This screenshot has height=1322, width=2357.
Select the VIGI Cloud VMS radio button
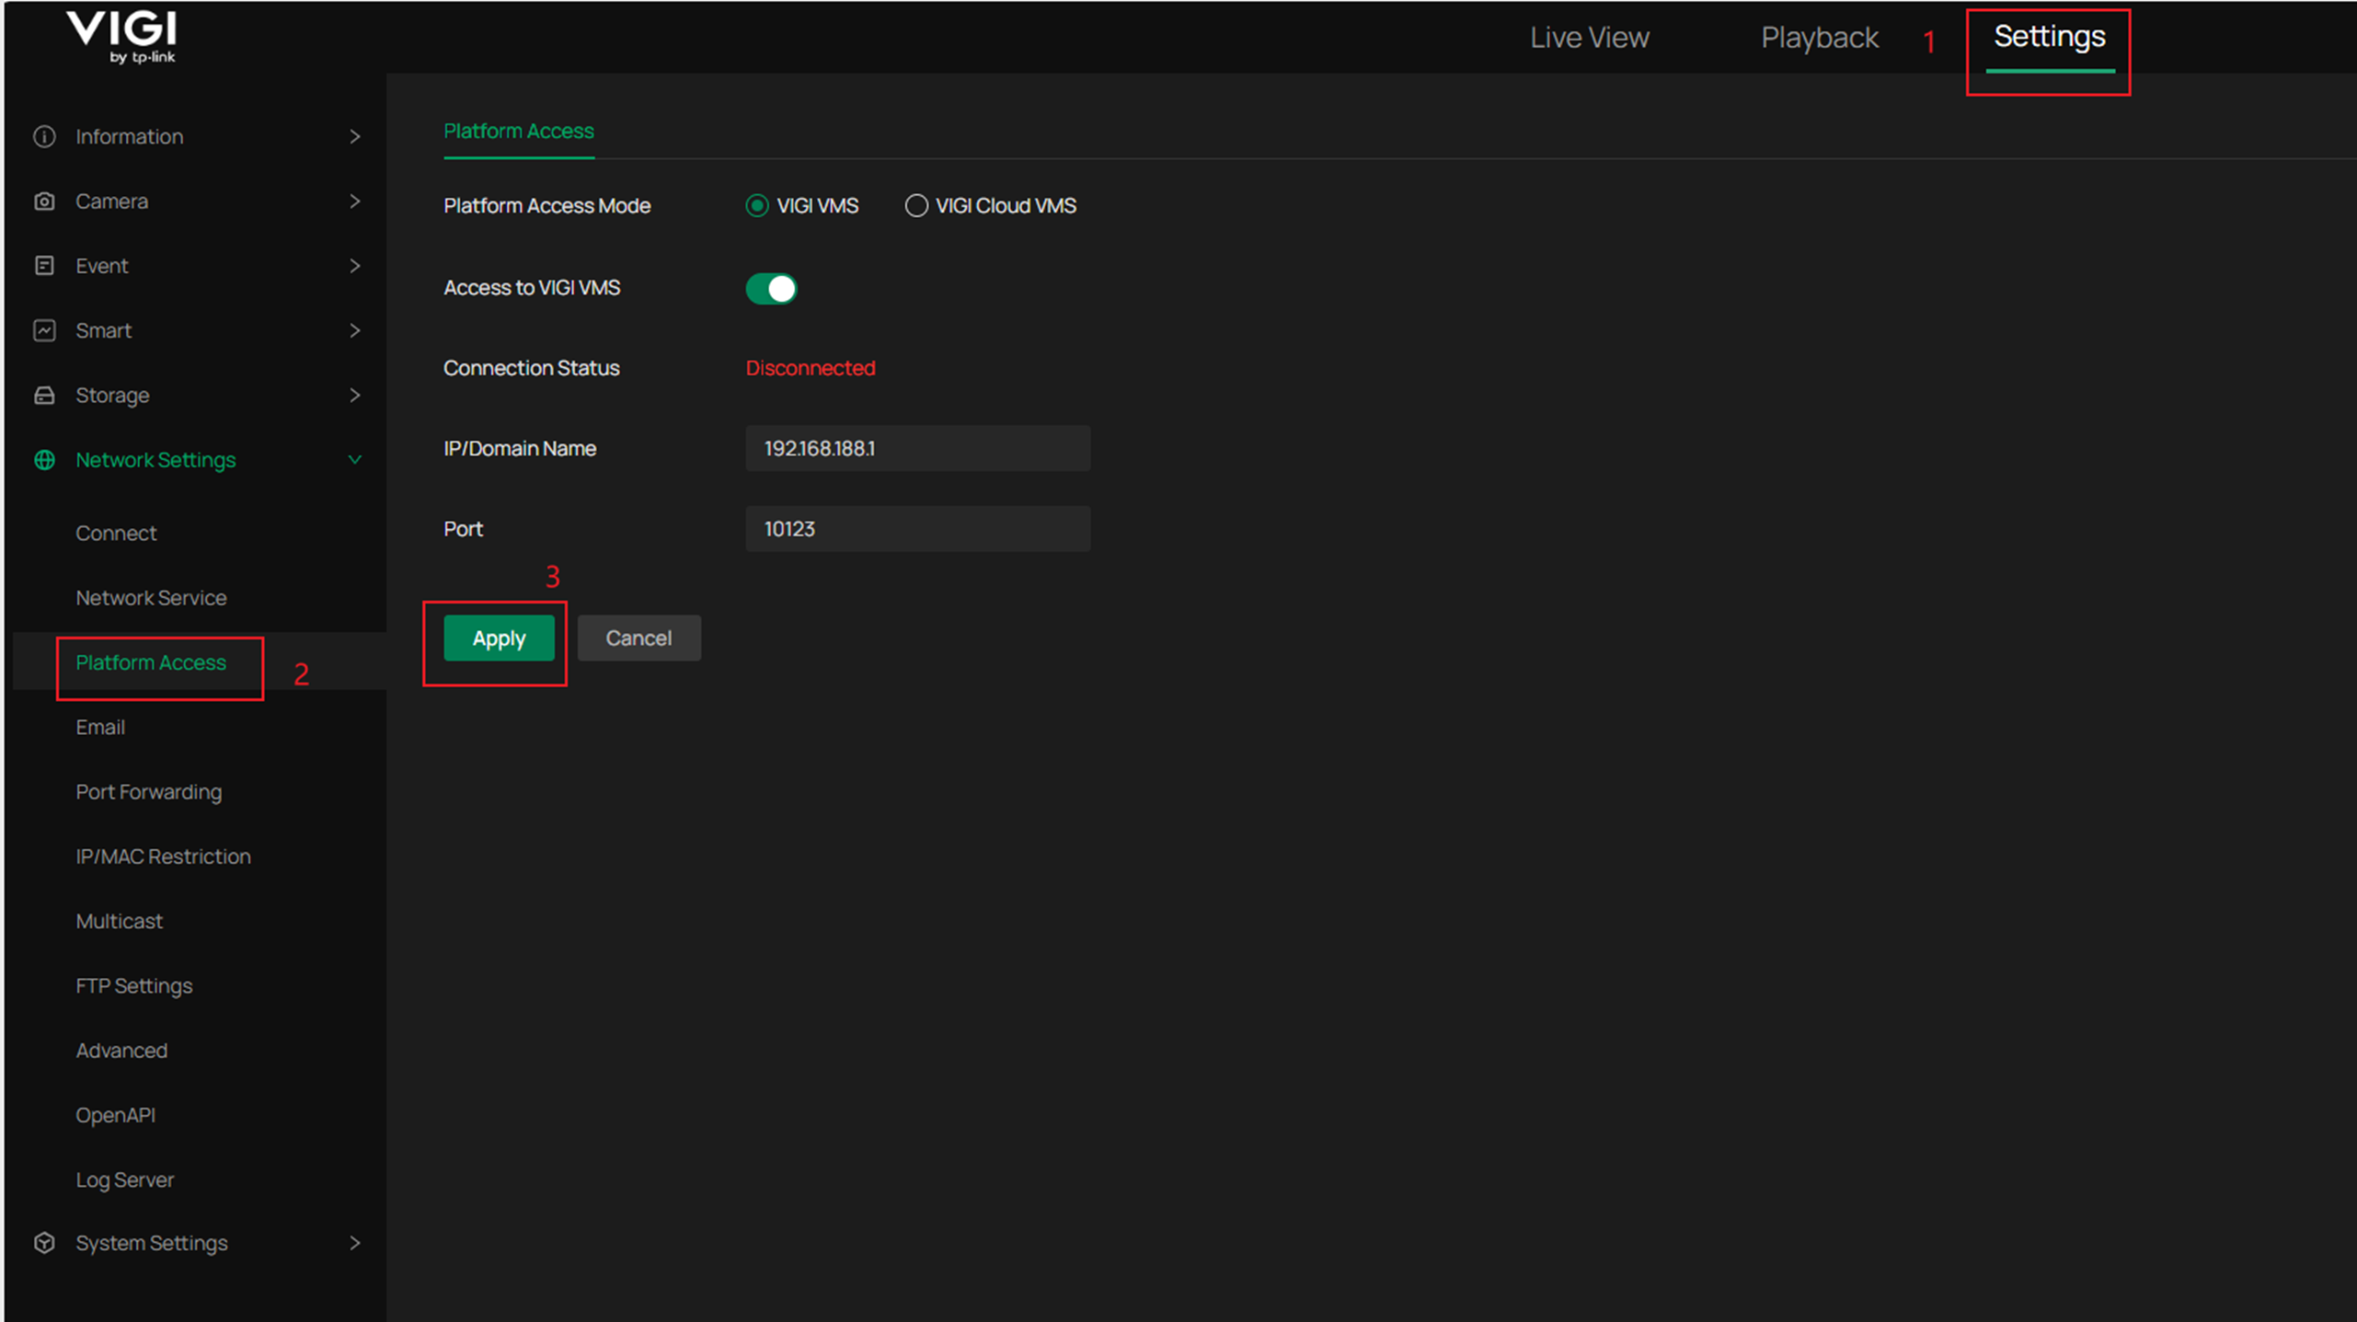tap(915, 205)
